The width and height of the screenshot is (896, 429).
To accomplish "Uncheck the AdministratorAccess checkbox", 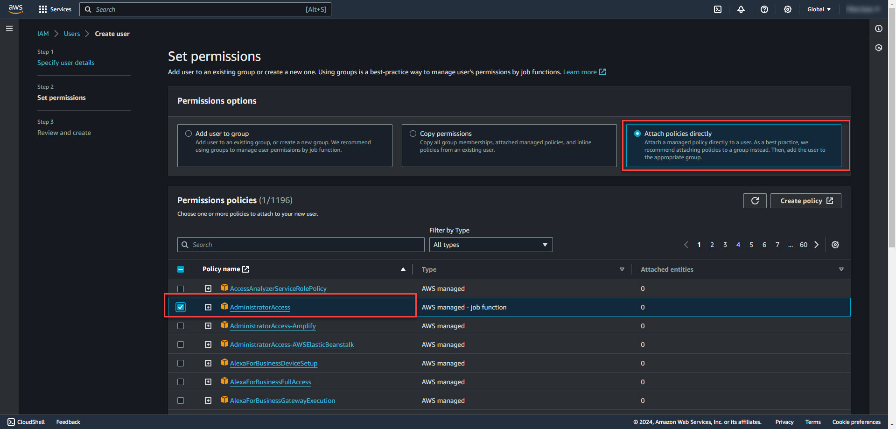I will (x=181, y=307).
